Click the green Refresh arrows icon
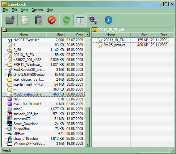Viewport: 176px width, 154px height. pyautogui.click(x=67, y=20)
